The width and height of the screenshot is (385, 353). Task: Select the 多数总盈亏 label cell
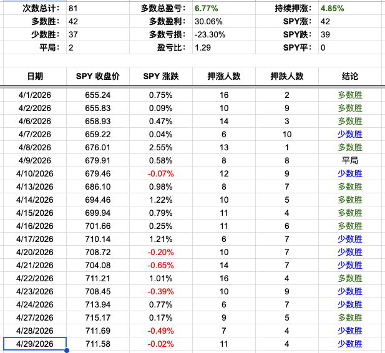pos(161,8)
